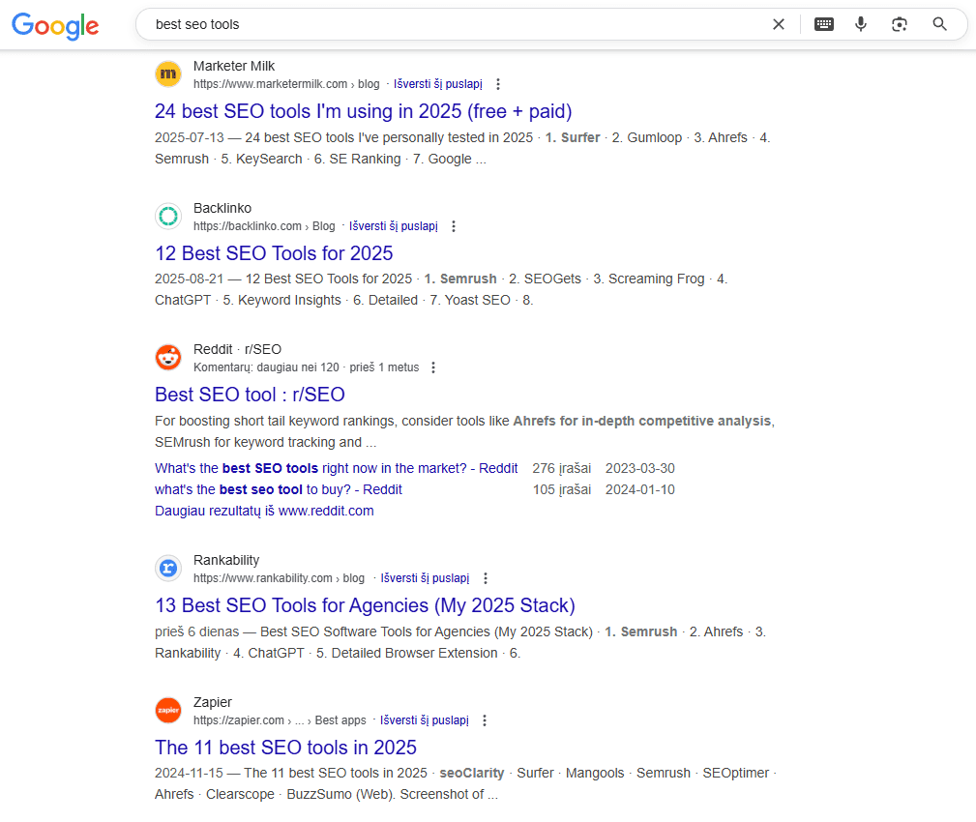Open three-dot menu for Rankability result

click(485, 578)
